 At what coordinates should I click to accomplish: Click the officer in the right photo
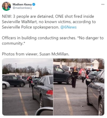(74, 77)
